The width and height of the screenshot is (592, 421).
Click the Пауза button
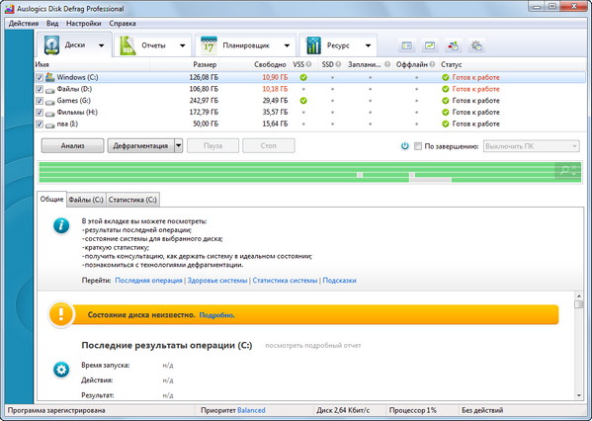click(x=212, y=145)
